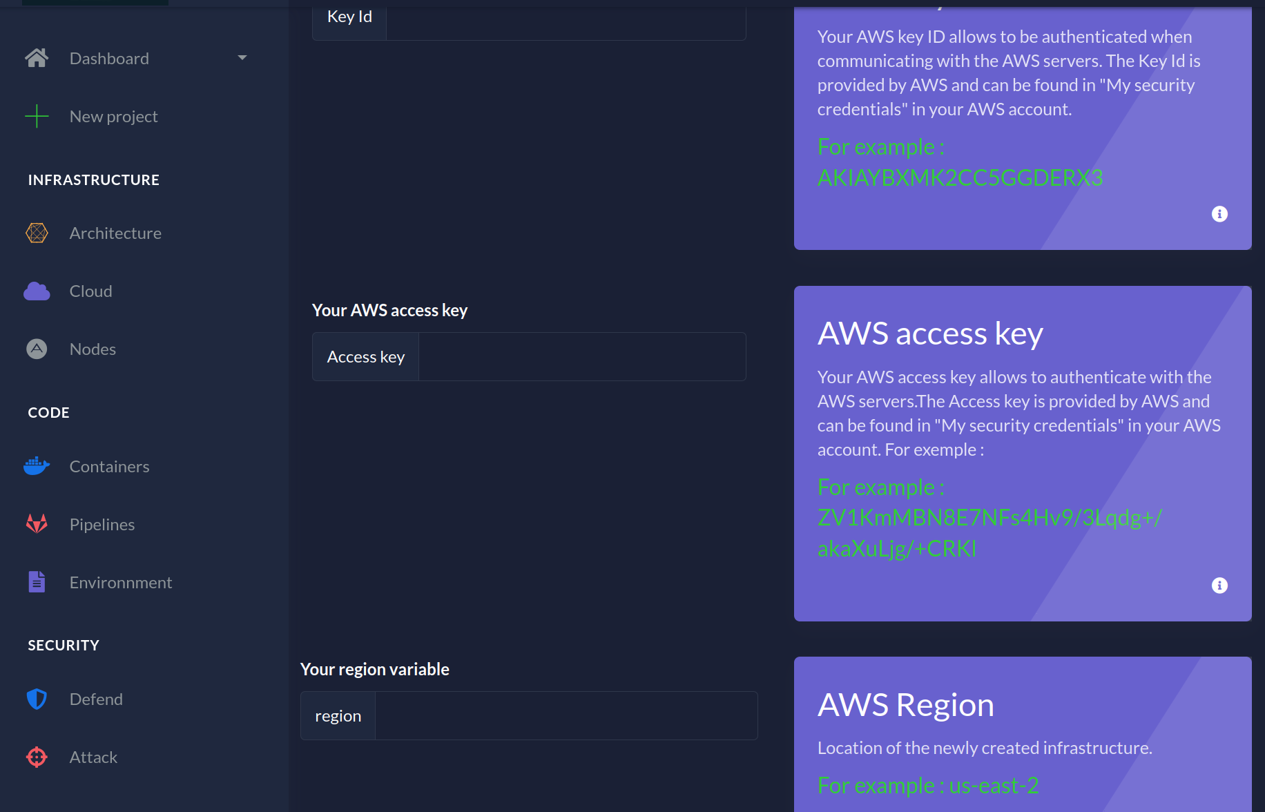Click the AWS Region card heading
The height and width of the screenshot is (812, 1265).
tap(905, 705)
